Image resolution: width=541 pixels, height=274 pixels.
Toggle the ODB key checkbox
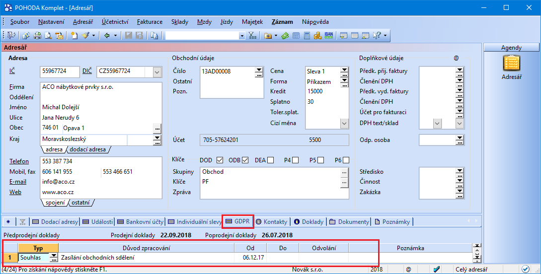(245, 160)
